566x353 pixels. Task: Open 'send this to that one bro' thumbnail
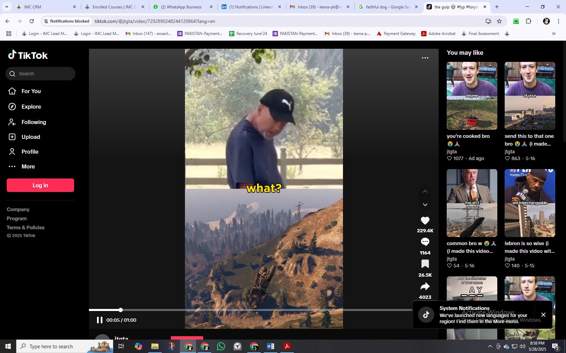coord(530,96)
